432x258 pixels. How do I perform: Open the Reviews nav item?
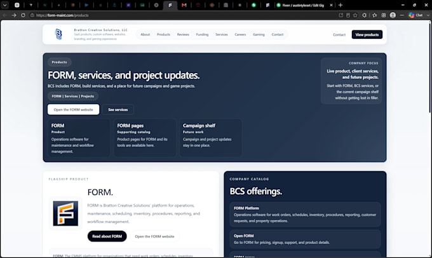click(x=183, y=34)
